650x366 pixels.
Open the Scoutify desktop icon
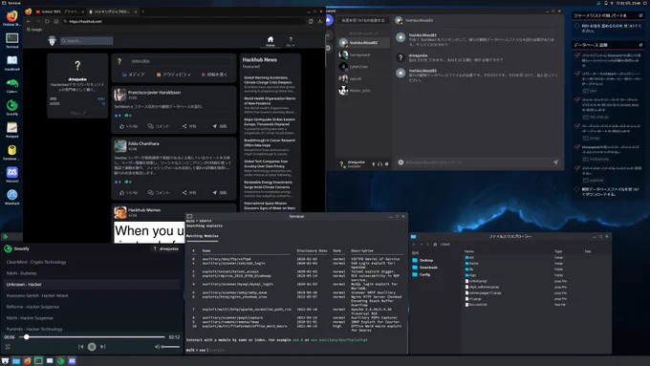point(12,106)
